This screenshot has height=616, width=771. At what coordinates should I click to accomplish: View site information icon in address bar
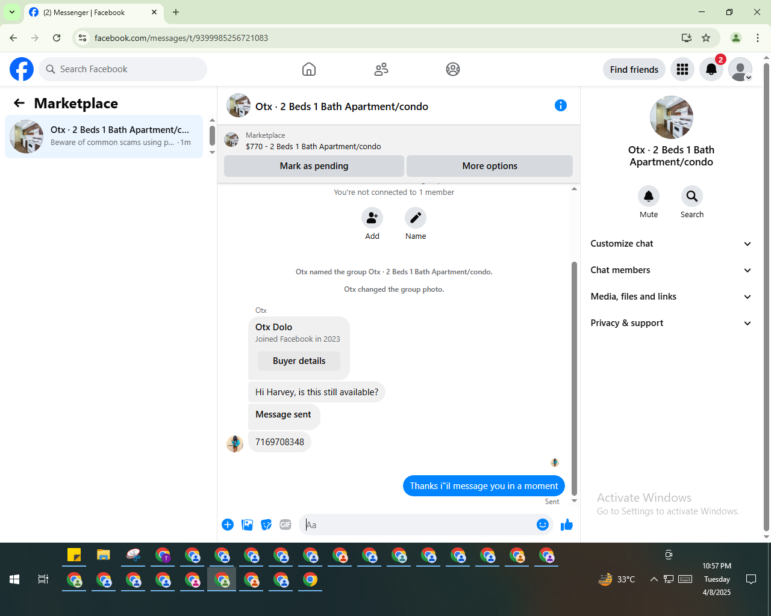point(83,38)
